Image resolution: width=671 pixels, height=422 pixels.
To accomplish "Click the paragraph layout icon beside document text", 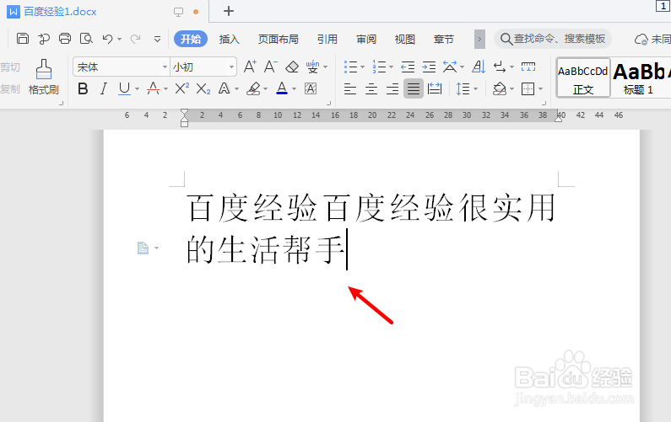I will (x=143, y=248).
